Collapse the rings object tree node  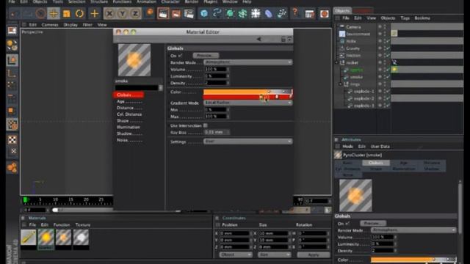pyautogui.click(x=340, y=84)
